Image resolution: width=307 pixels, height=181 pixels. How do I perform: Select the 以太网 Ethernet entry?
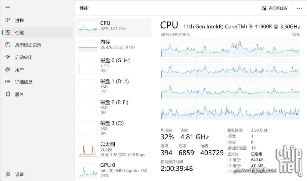pyautogui.click(x=113, y=149)
